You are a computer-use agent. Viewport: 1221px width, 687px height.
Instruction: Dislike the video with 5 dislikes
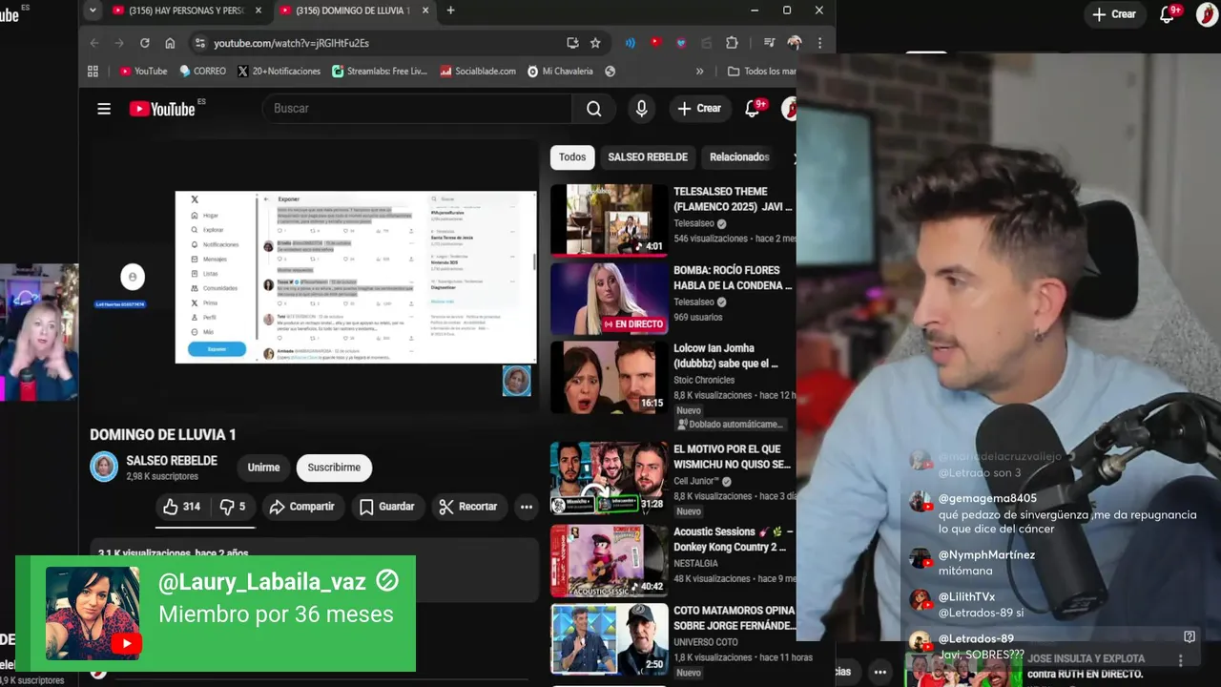(x=233, y=507)
